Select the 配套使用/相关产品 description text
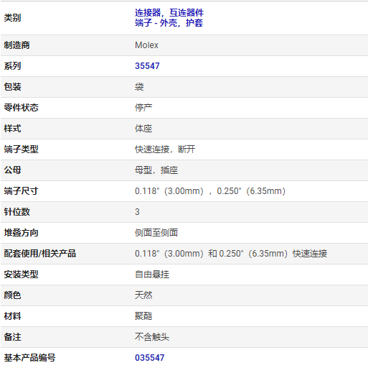 coord(231,254)
